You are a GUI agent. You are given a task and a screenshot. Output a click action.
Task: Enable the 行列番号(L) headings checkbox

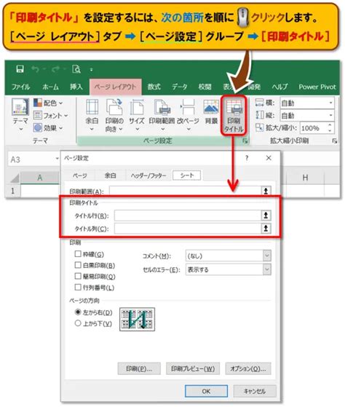tap(78, 287)
